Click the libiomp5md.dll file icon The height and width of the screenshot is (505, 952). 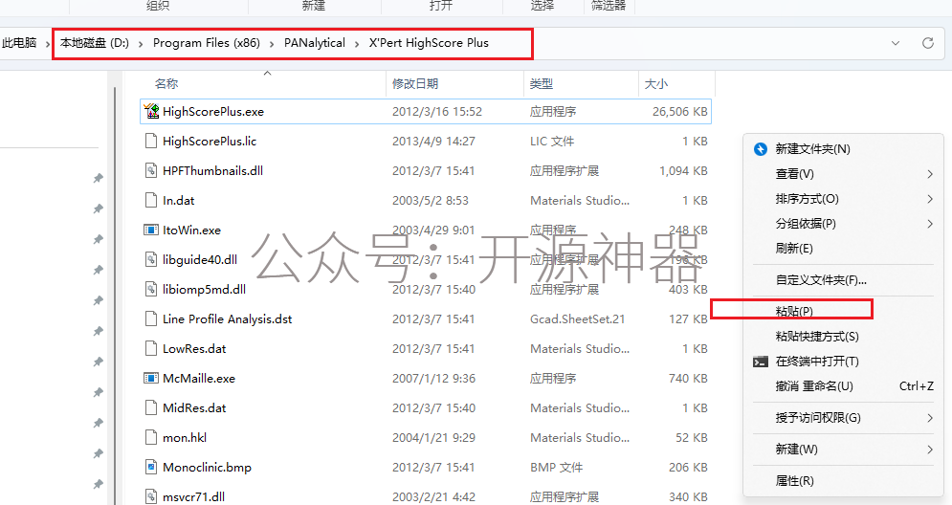tap(151, 290)
